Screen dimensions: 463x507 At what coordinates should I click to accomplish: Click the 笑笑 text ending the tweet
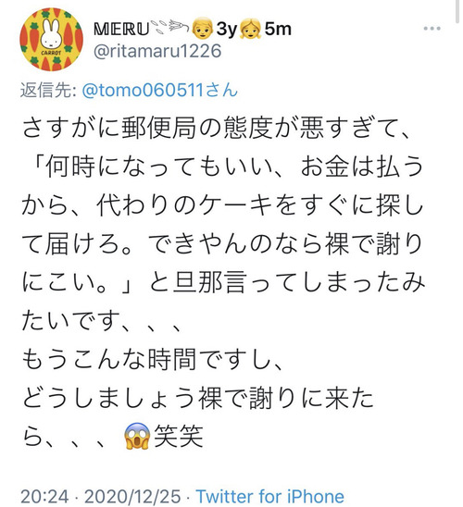[179, 436]
